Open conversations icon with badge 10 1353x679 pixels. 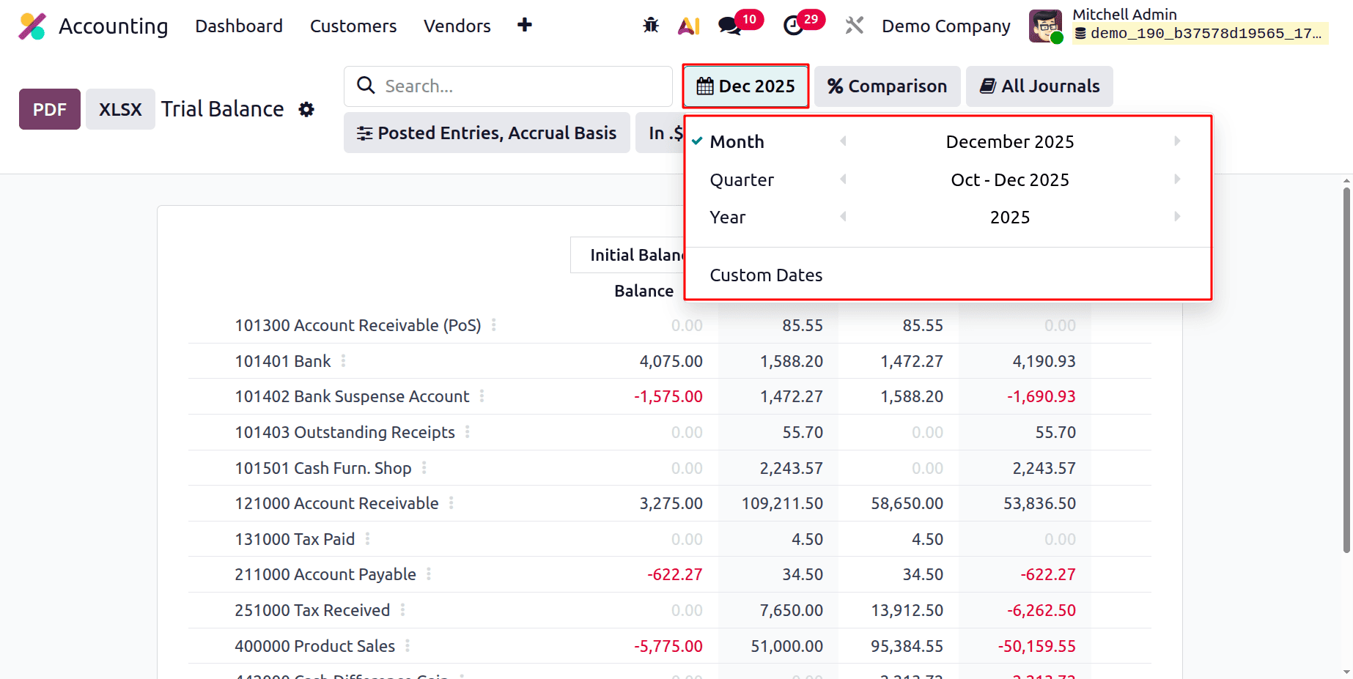point(740,23)
